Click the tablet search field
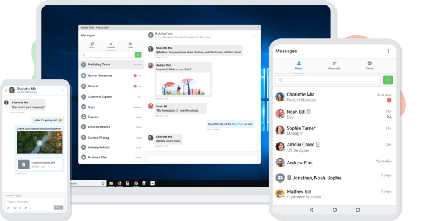 coord(328,80)
